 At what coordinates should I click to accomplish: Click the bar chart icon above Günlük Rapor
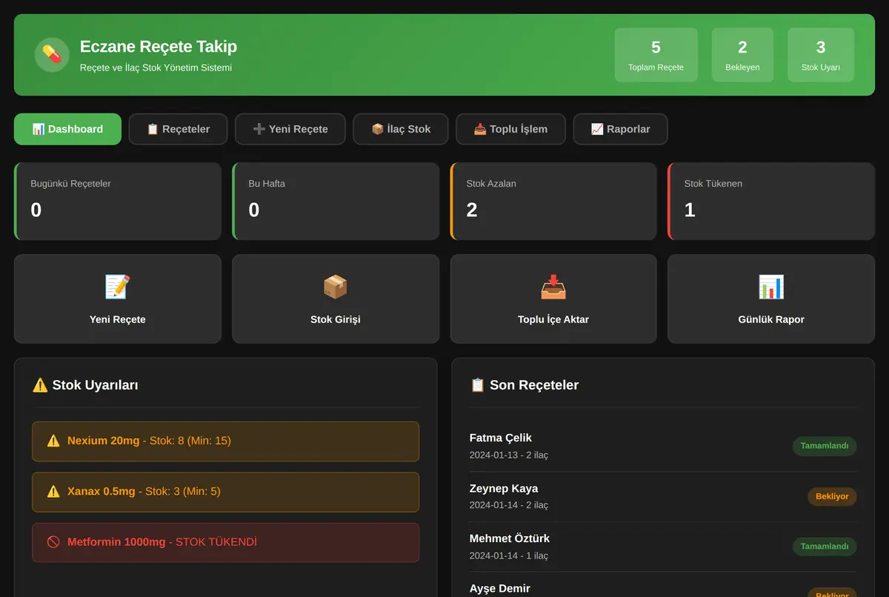coord(771,287)
